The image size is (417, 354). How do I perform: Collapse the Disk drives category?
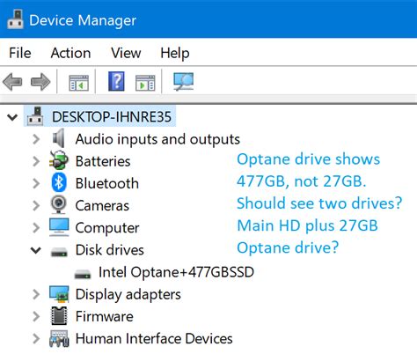click(x=36, y=250)
